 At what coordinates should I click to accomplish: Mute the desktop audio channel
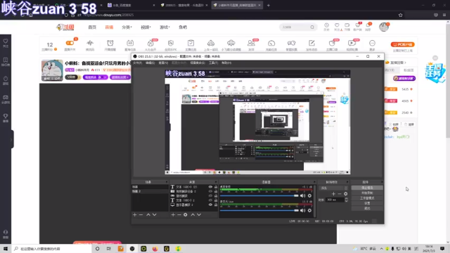coord(302,195)
